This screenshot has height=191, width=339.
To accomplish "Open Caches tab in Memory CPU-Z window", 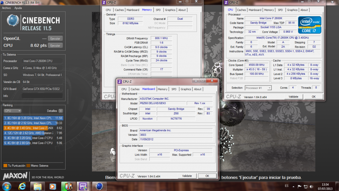I will pyautogui.click(x=119, y=10).
